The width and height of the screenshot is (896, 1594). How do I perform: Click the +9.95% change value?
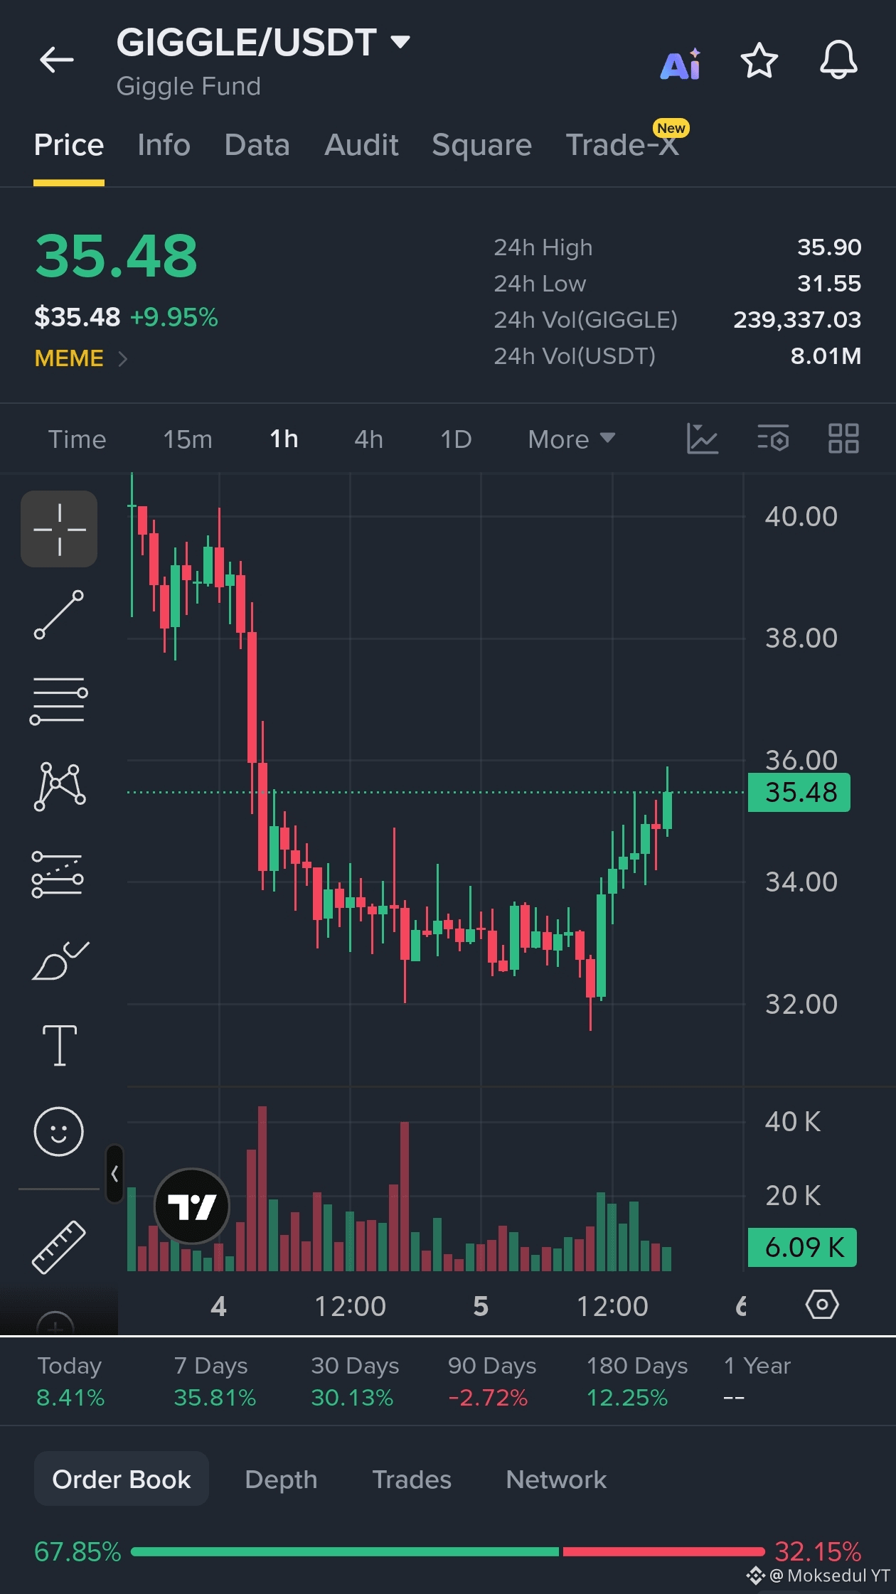(174, 317)
